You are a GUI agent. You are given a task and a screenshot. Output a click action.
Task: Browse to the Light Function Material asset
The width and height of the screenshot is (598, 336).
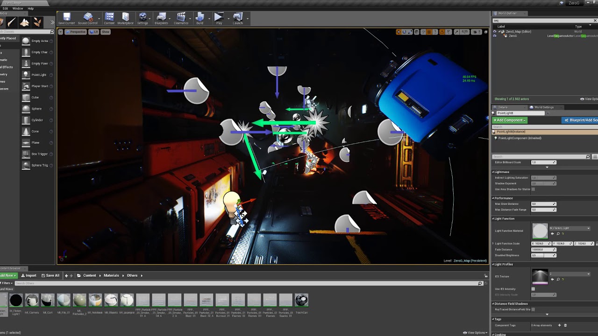(x=558, y=233)
